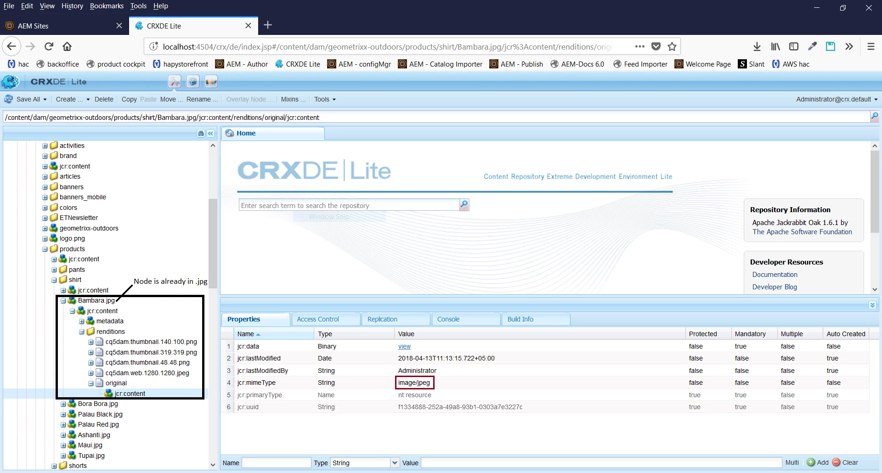Click the Delete toolbar button
Screen dimensions: 882x473
coord(104,99)
